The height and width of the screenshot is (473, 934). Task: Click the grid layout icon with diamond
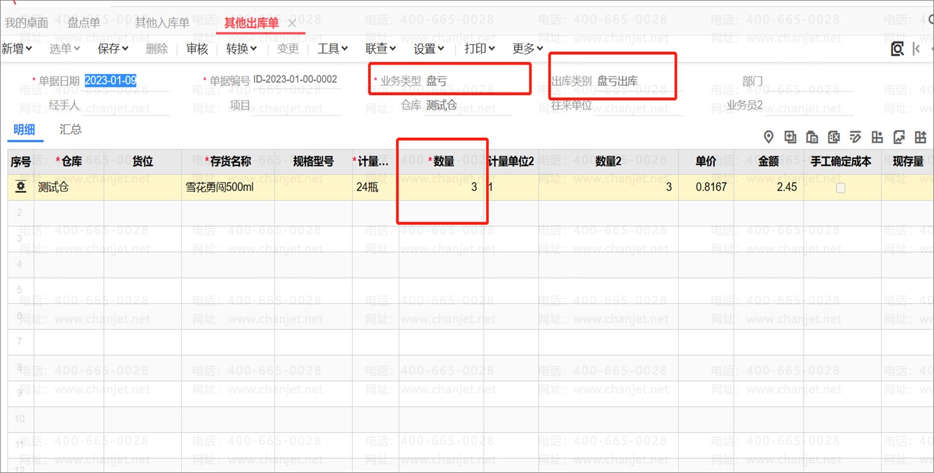(x=877, y=137)
